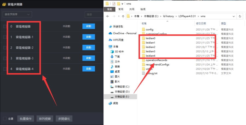Click 排列視窗 arrange windows button
This screenshot has height=125, width=246.
pos(45,119)
